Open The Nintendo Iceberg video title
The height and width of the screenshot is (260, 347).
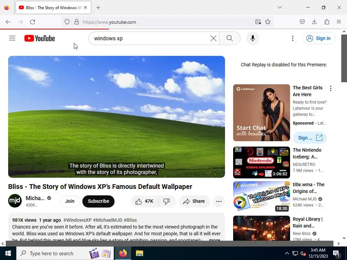pyautogui.click(x=307, y=153)
